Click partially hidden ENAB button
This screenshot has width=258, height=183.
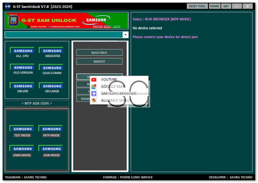click(x=83, y=99)
